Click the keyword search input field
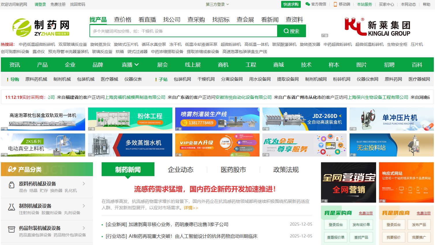The height and width of the screenshot is (245, 435). (x=183, y=31)
